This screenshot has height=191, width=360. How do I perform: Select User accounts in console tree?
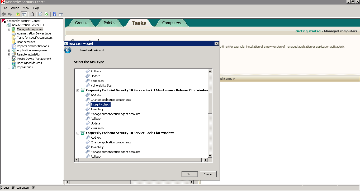click(x=26, y=42)
